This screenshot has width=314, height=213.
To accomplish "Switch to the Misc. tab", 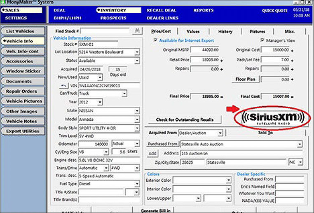I will pyautogui.click(x=290, y=31).
